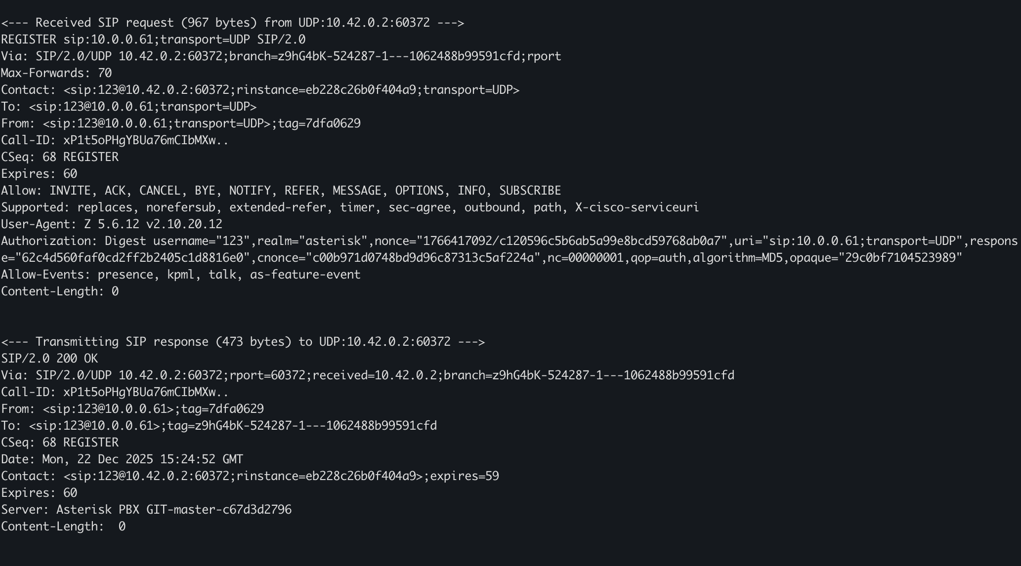Click the Expires: 60 line in the request
The width and height of the screenshot is (1021, 566).
(x=39, y=174)
